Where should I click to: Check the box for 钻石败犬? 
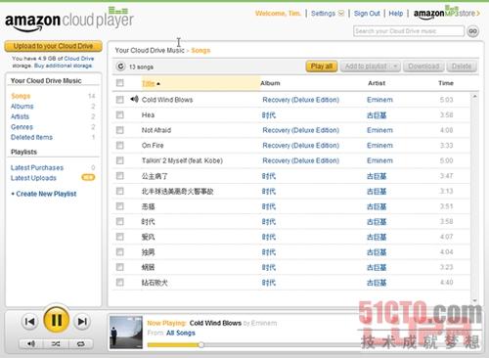[120, 282]
